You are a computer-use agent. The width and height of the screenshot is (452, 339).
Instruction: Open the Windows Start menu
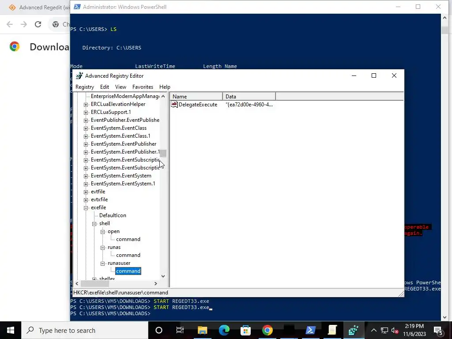pyautogui.click(x=11, y=330)
